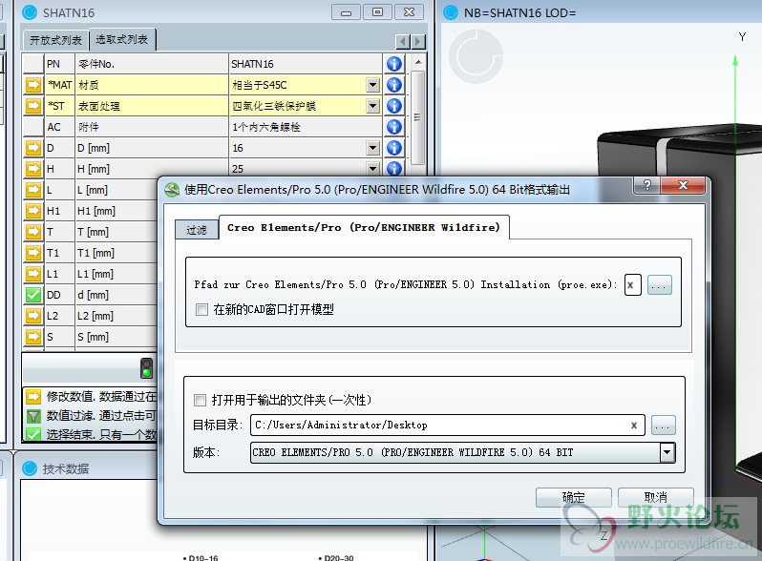Screen dimensions: 762x561
Task: Click the target directory path field
Action: click(x=447, y=426)
